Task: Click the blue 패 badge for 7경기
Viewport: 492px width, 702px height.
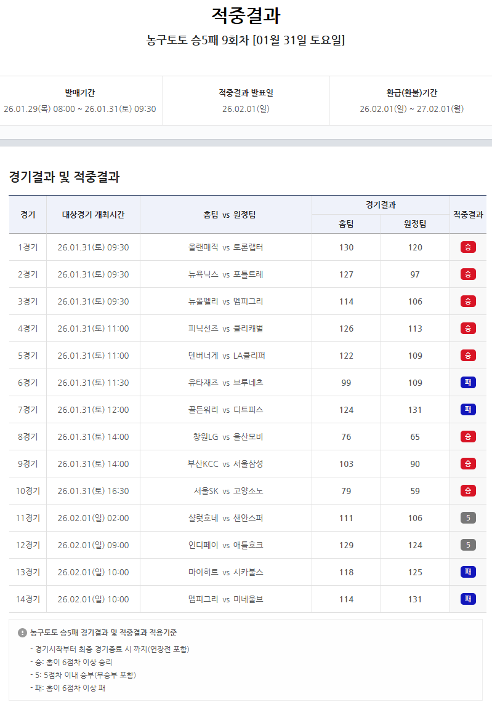Action: point(468,410)
